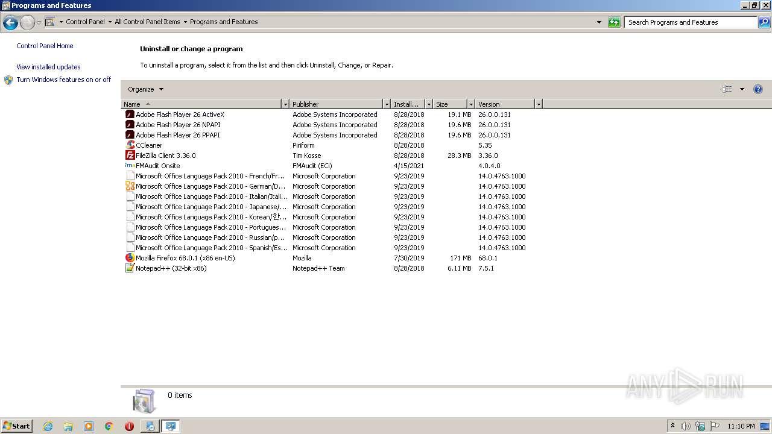Screen dimensions: 772x434
Task: Click the network tray icon
Action: click(x=700, y=426)
